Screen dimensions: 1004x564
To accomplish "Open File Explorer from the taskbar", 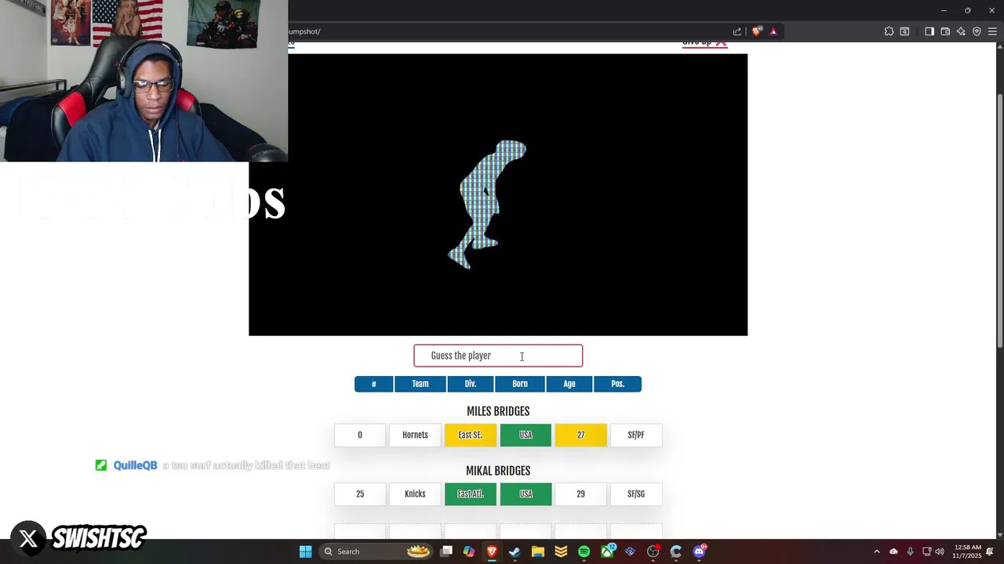I will 537,551.
